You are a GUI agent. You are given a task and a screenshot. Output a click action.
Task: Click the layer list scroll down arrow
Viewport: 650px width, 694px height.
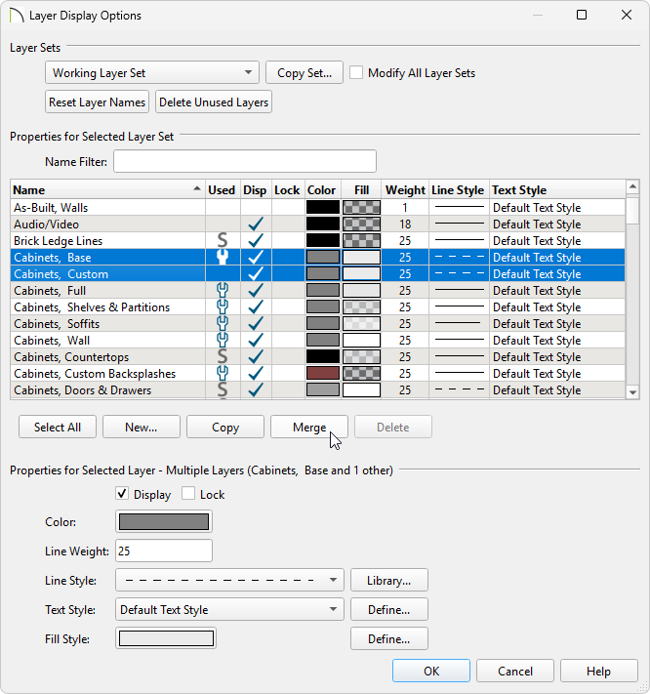[632, 392]
